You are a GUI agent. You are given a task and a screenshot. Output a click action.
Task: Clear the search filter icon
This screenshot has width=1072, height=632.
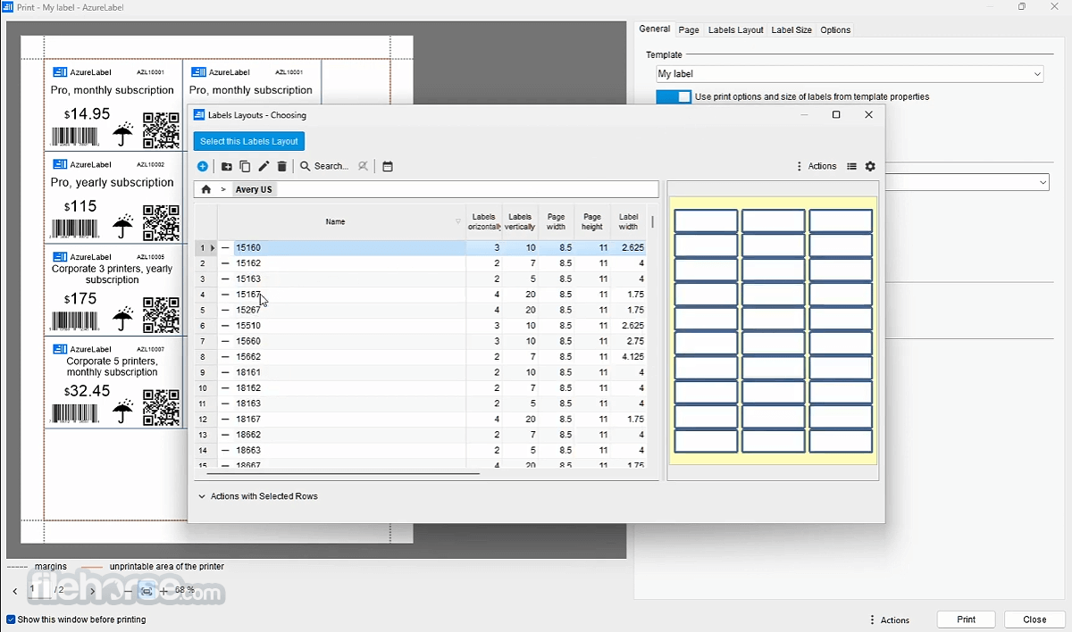click(363, 166)
